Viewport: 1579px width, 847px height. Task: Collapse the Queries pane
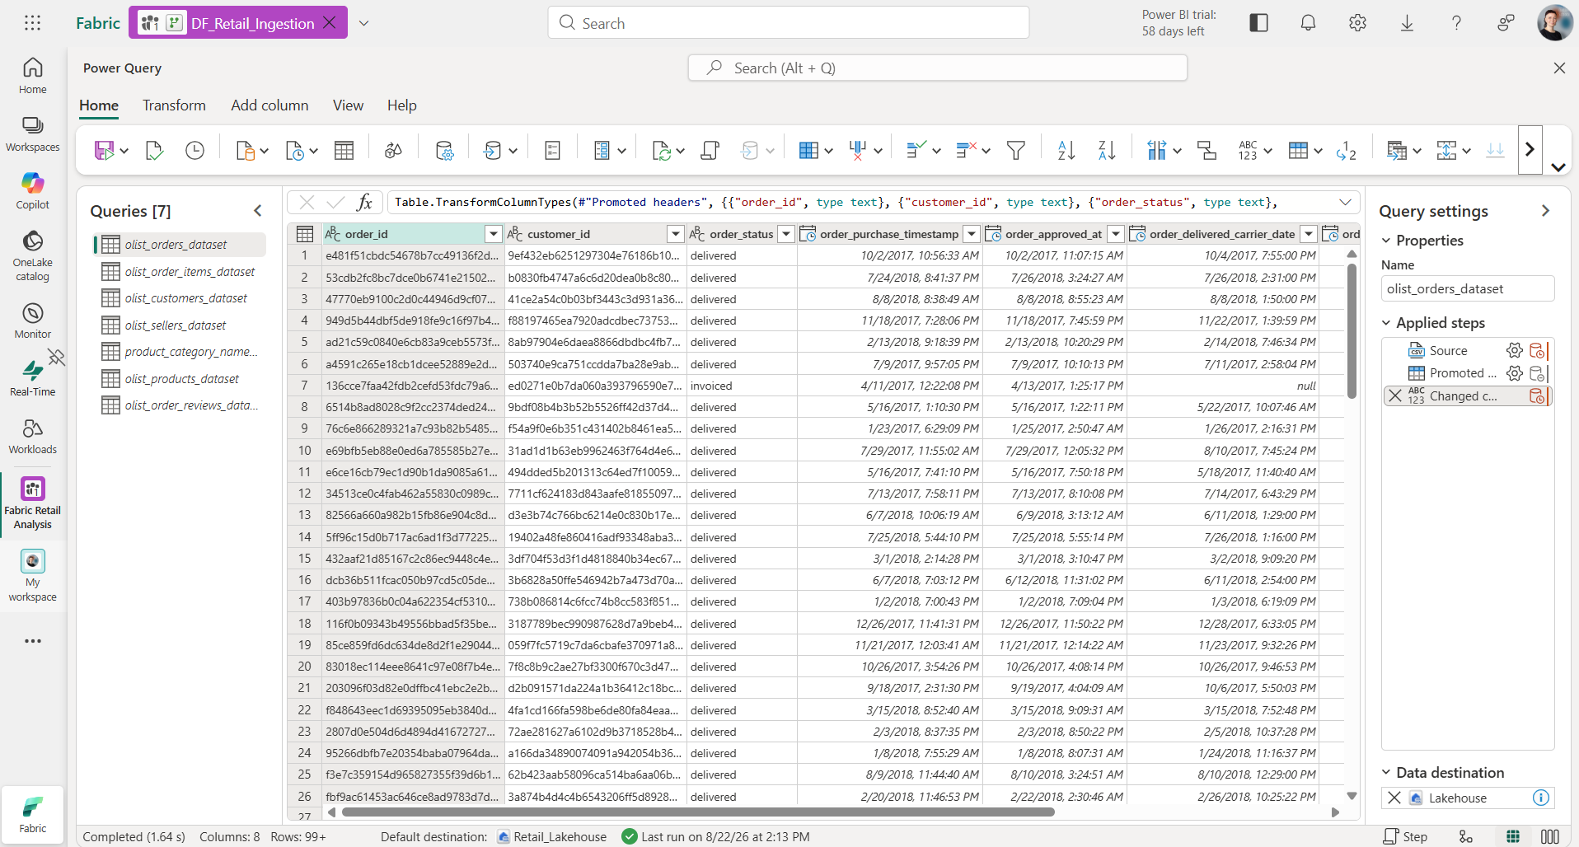258,211
